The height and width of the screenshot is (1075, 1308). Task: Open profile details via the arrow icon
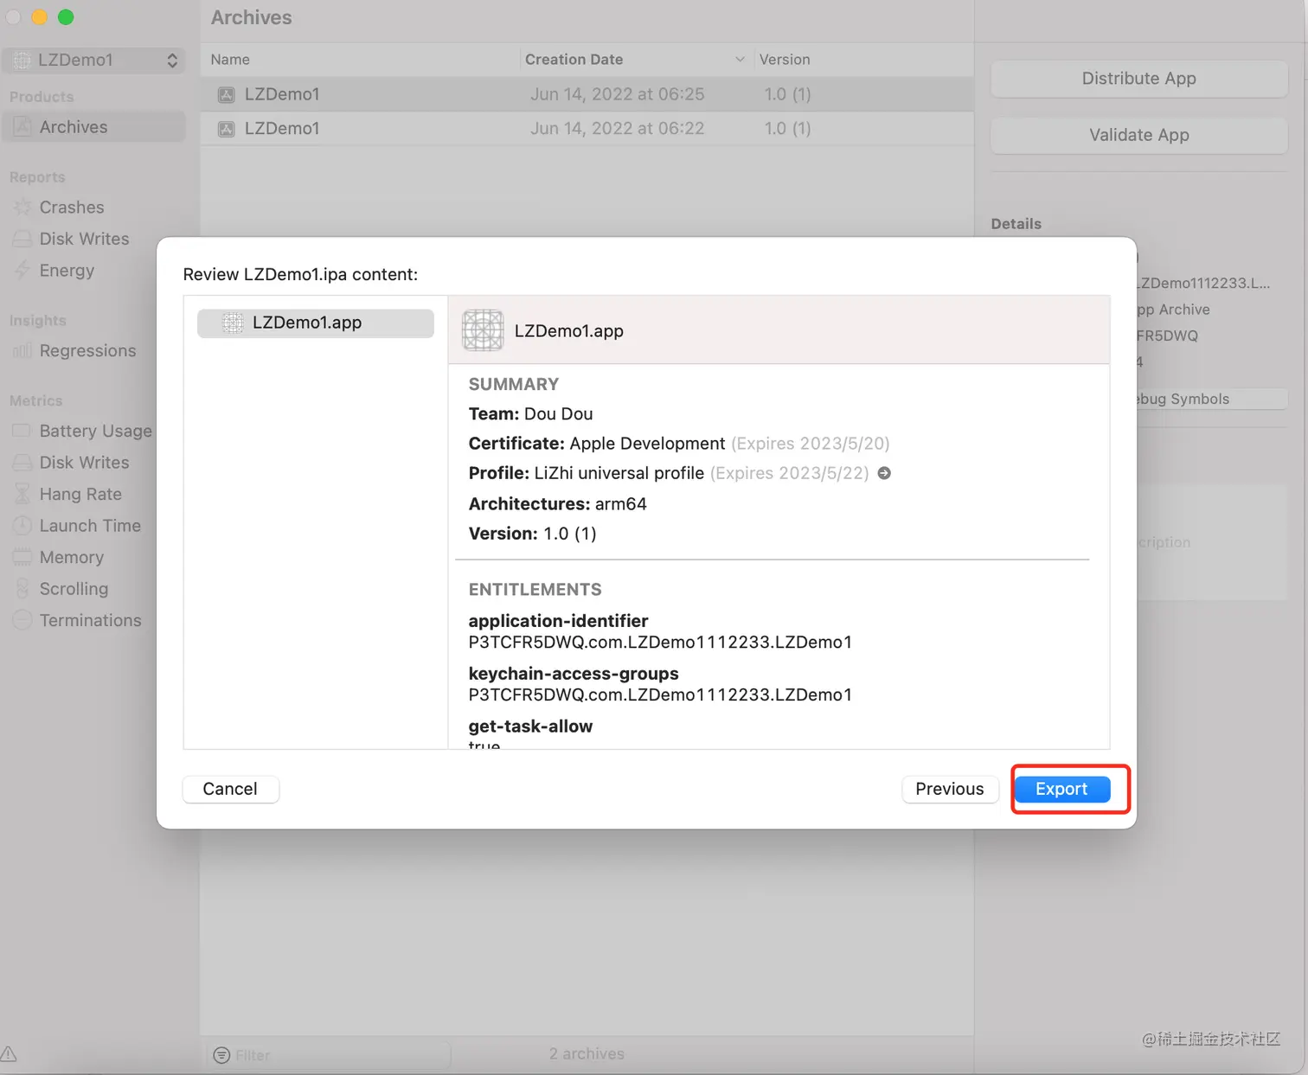pos(884,473)
